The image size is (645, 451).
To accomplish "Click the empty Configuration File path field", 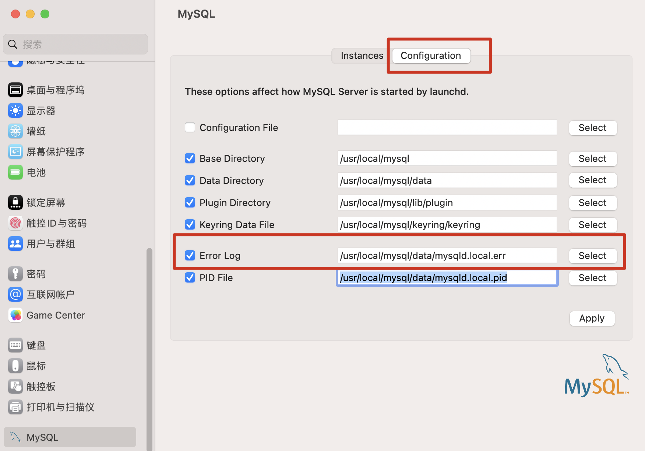I will 447,128.
